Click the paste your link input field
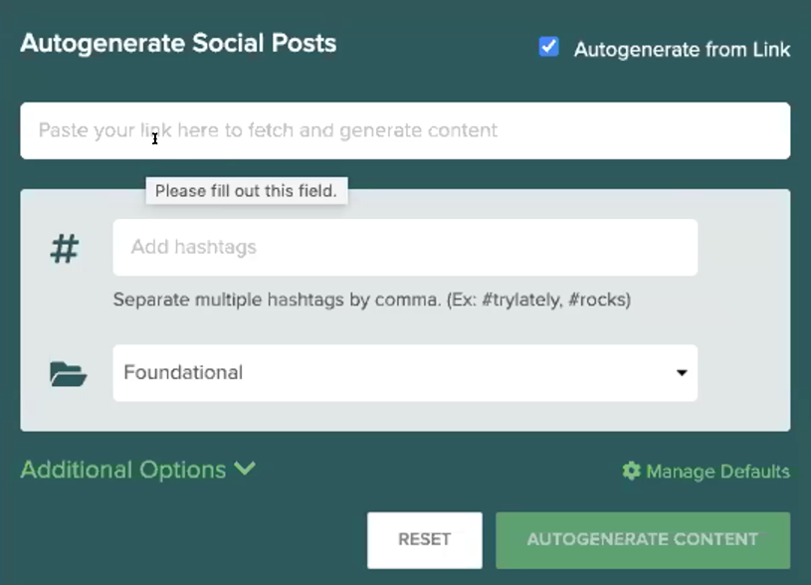The image size is (811, 585). tap(405, 130)
